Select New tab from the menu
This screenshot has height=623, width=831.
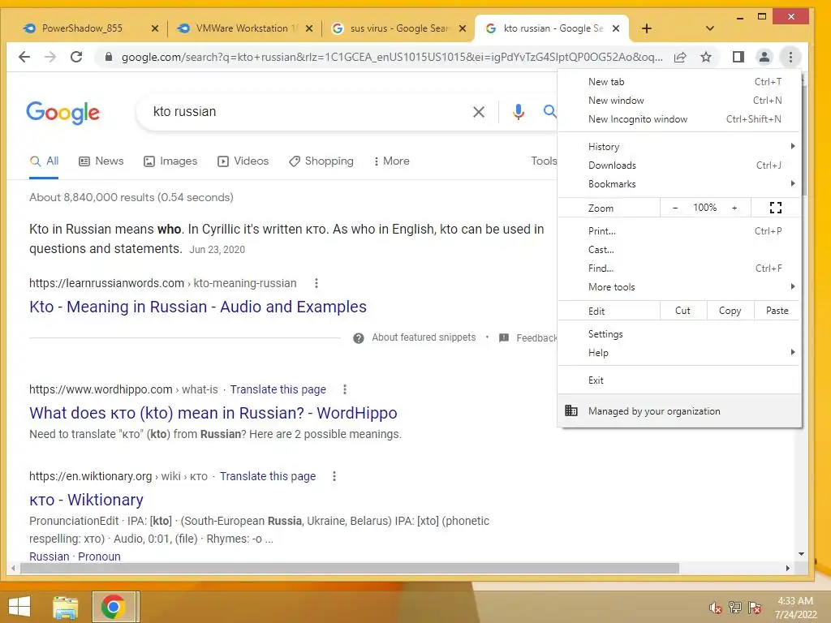[679, 82]
